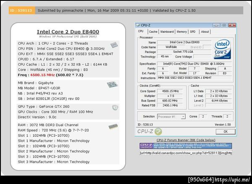Image resolution: width=252 pixels, height=184 pixels.
Task: Click 'RAM Speed : 720 MHz (5:6)' line
Action: coord(53,130)
